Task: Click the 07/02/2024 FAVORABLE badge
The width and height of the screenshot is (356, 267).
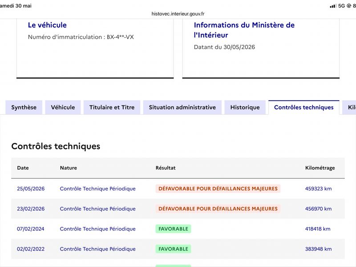Action: (173, 229)
